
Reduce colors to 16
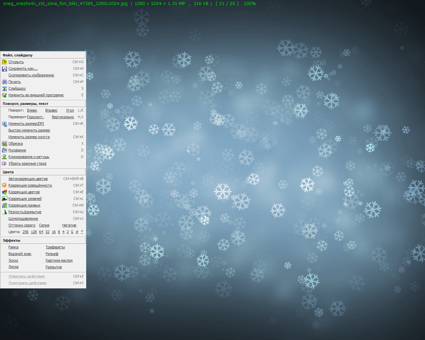[54, 232]
